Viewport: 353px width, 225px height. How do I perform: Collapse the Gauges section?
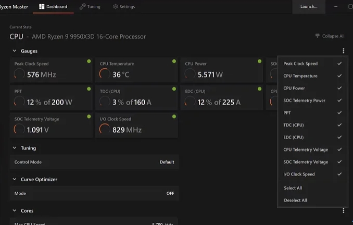(15, 51)
